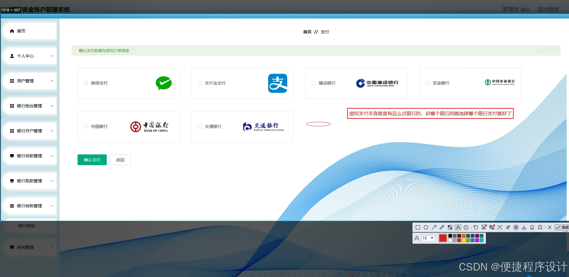The image size is (569, 277).
Task: Click the 返回 button
Action: point(120,160)
